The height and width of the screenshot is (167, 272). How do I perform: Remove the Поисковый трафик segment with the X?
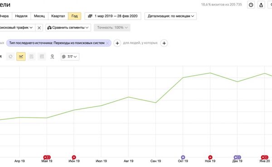coord(39,28)
